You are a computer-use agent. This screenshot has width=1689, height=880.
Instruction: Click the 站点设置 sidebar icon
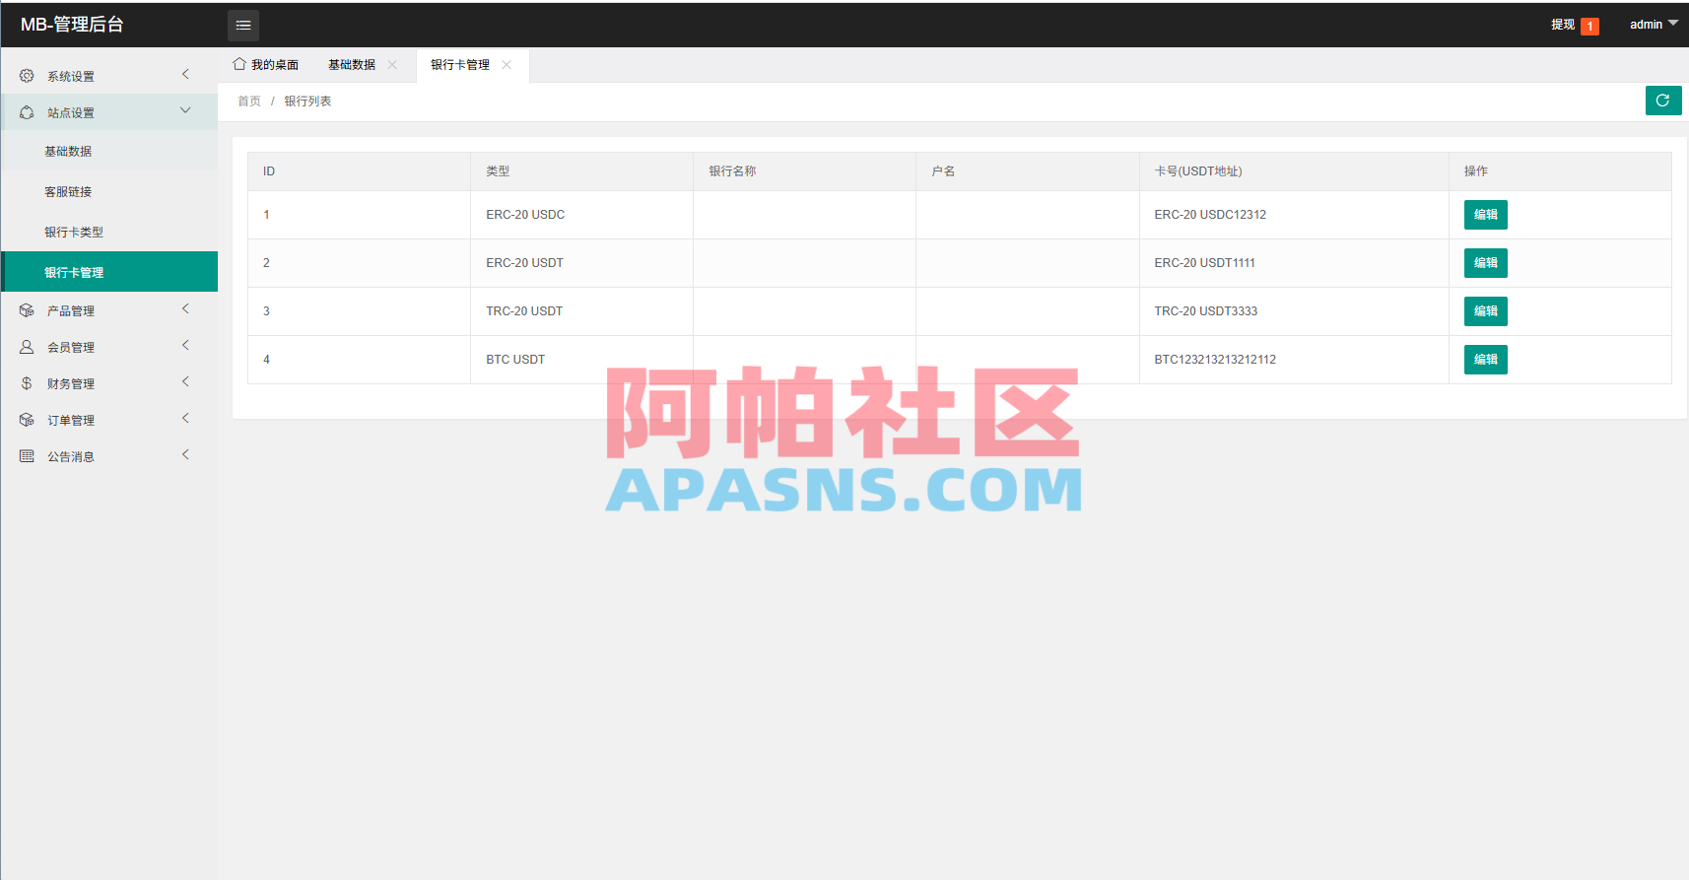tap(27, 112)
